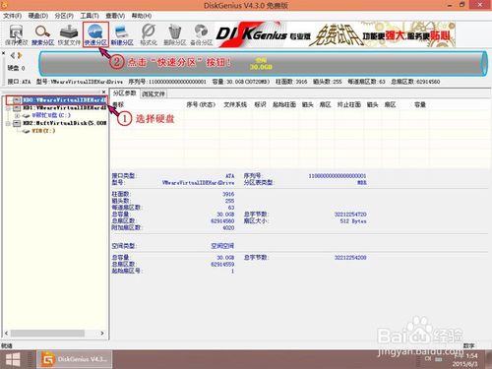Viewport: 492px width, 369px height.
Task: Click the tree pane scrollbar right arrow
Action: point(102,334)
